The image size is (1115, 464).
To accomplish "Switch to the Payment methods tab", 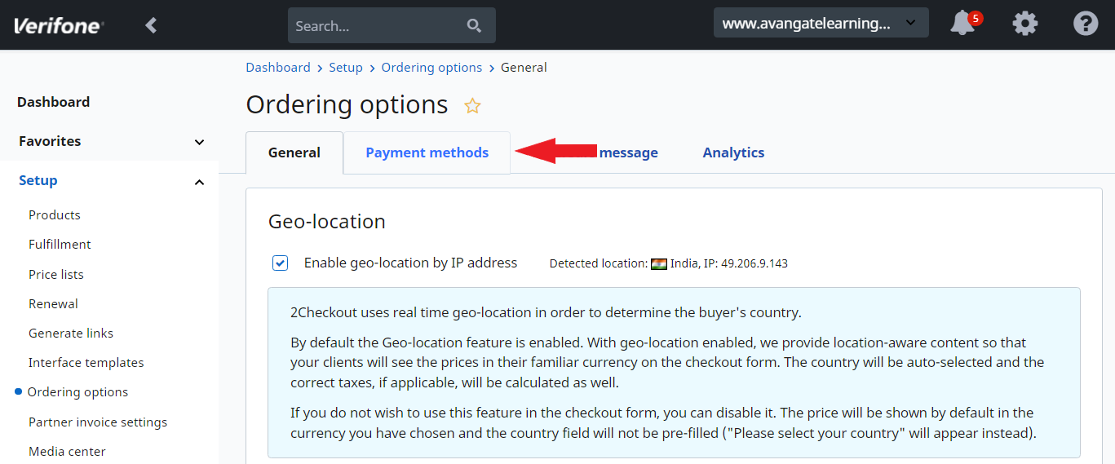I will point(427,152).
